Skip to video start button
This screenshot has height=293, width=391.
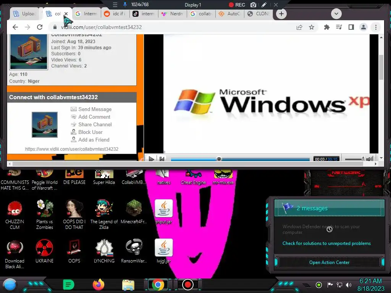pos(162,159)
